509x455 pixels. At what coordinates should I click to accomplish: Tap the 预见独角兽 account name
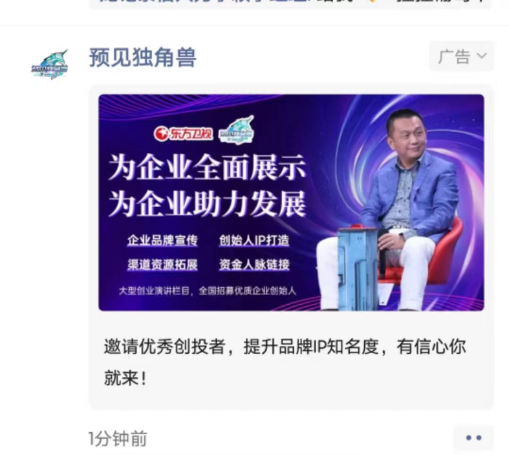click(142, 57)
